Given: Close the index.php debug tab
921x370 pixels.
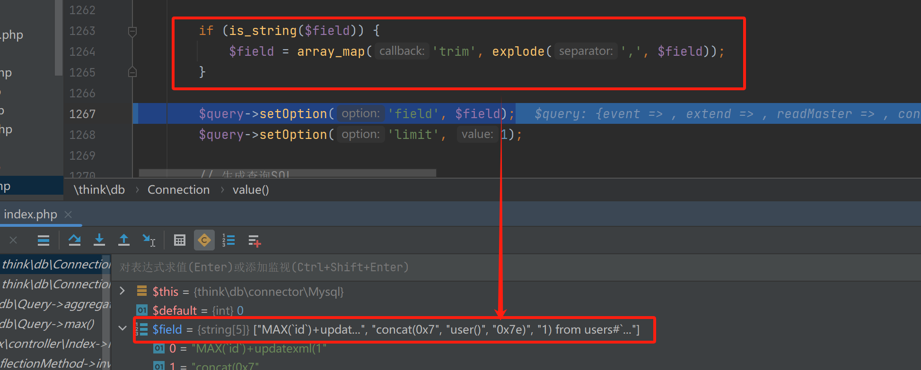Looking at the screenshot, I should tap(68, 215).
